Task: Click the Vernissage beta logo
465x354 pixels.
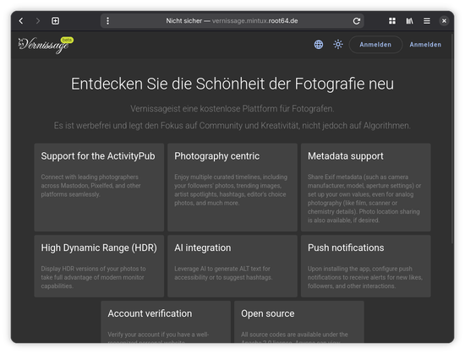Action: pyautogui.click(x=46, y=45)
